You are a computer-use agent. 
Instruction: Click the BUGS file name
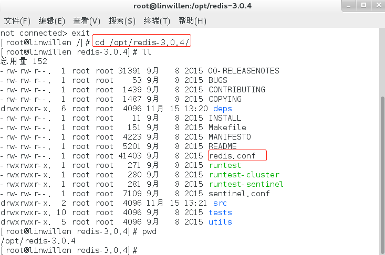[218, 80]
